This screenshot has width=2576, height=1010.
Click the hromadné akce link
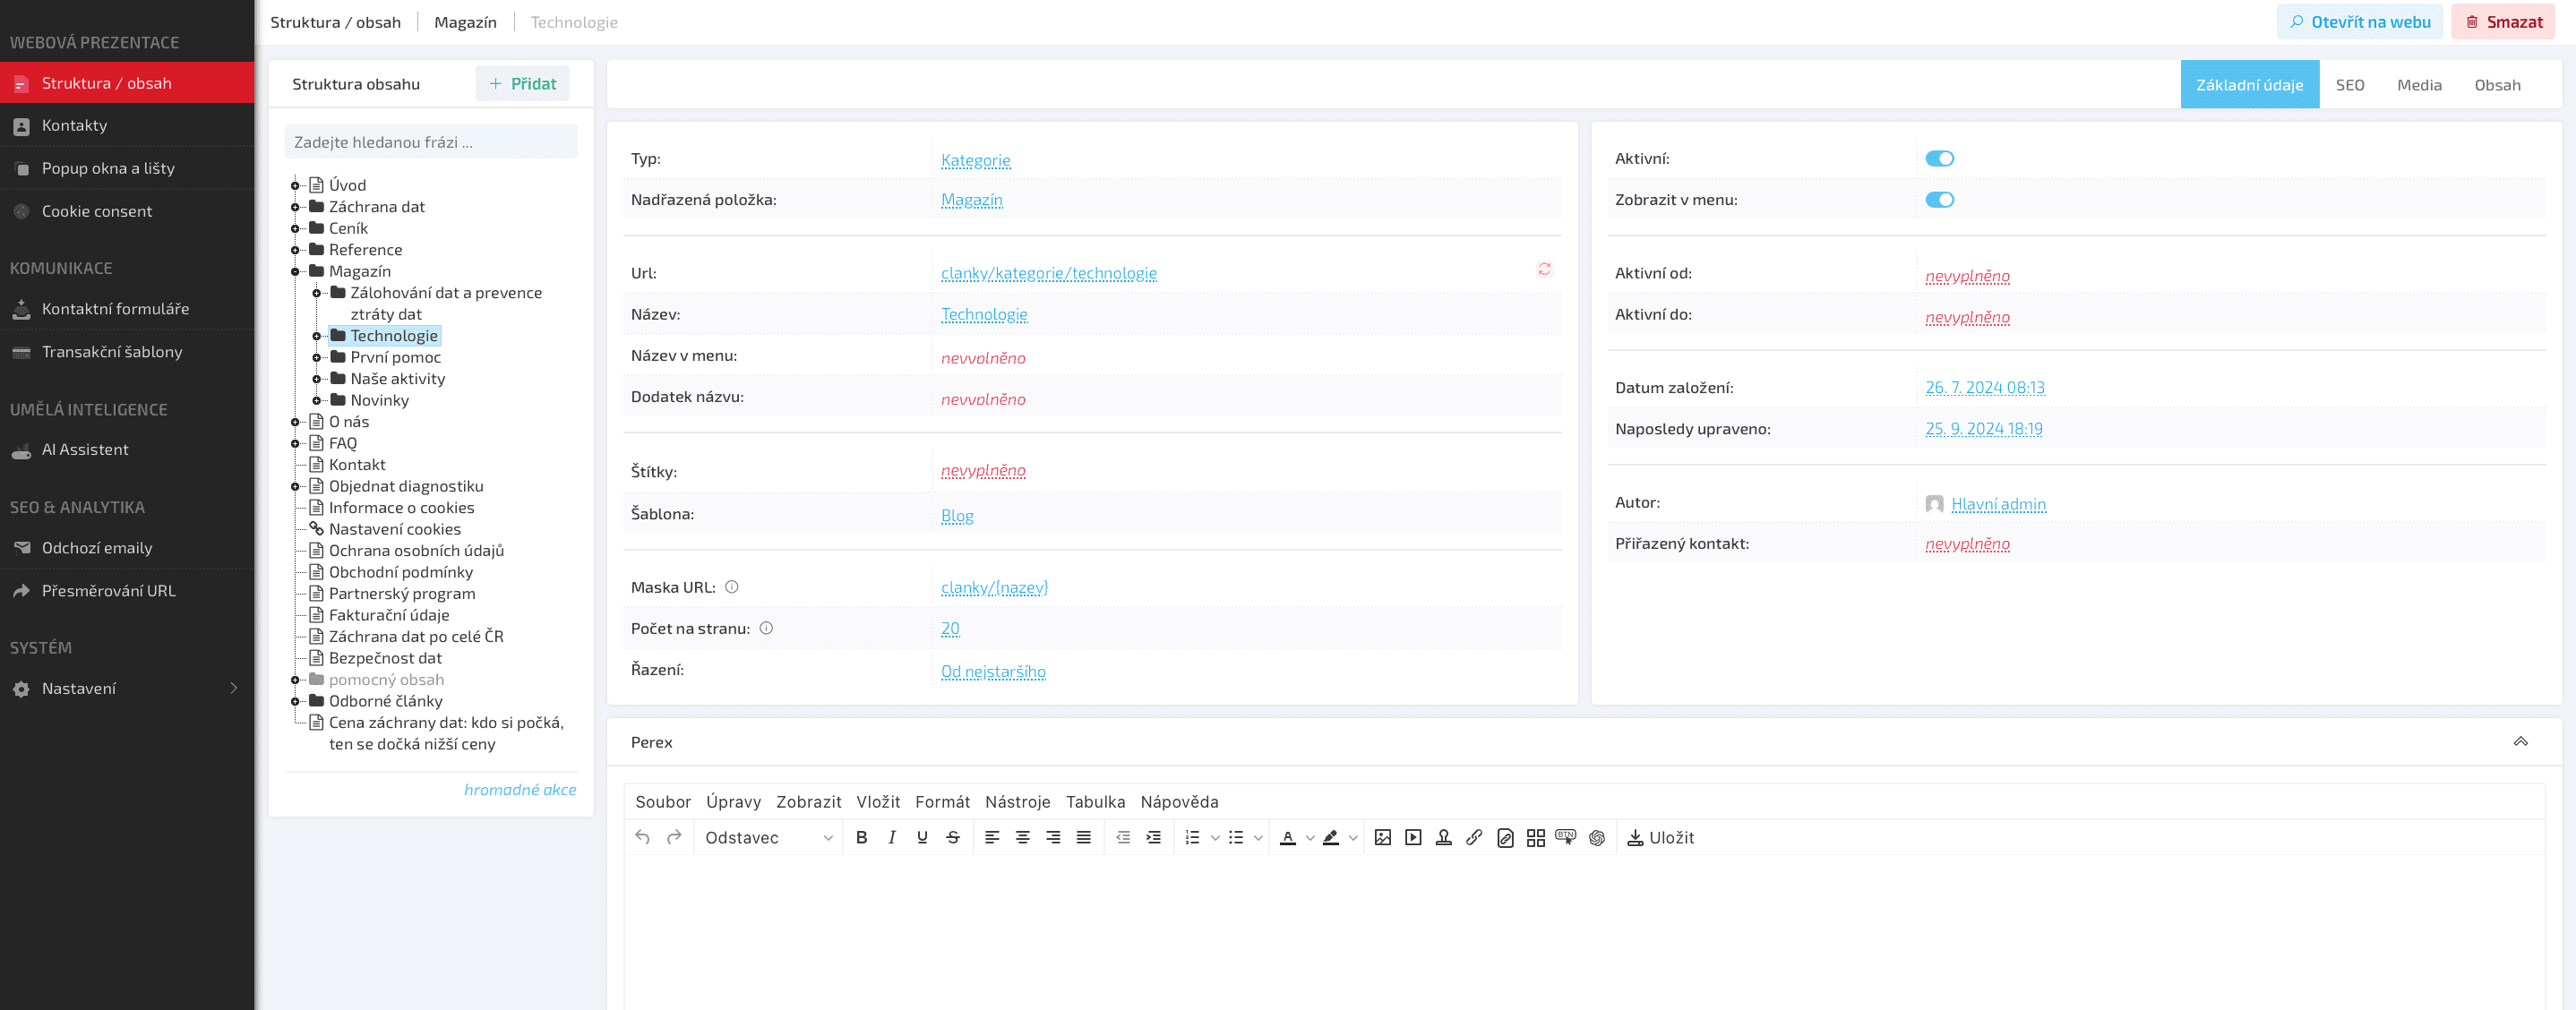tap(519, 790)
